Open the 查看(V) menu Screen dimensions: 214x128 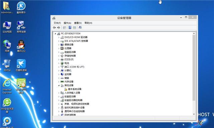pyautogui.click(x=78, y=23)
